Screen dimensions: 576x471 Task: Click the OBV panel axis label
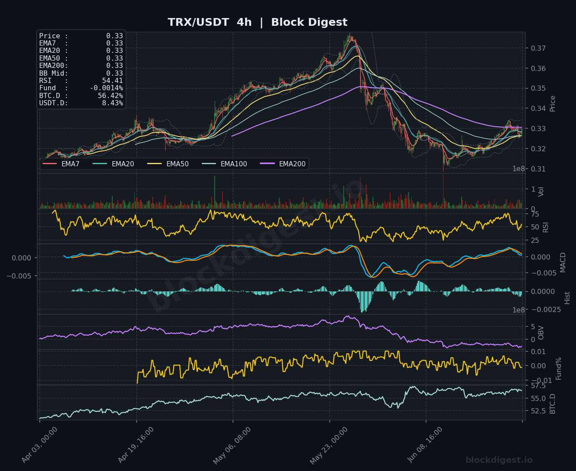(x=541, y=333)
